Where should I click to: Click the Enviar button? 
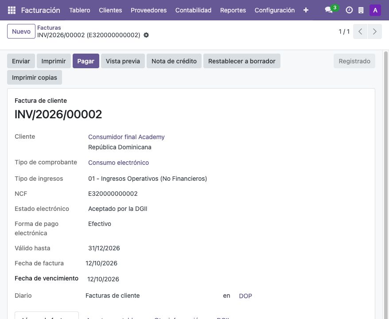click(x=21, y=61)
